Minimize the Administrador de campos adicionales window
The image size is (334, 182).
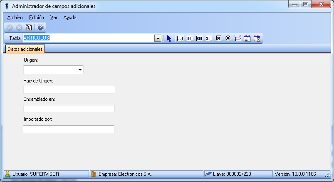(294, 5)
